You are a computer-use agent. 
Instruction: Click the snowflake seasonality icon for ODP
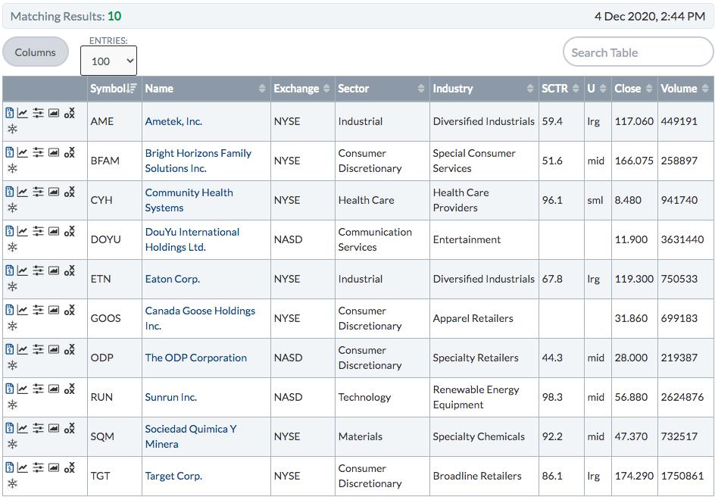click(x=12, y=365)
